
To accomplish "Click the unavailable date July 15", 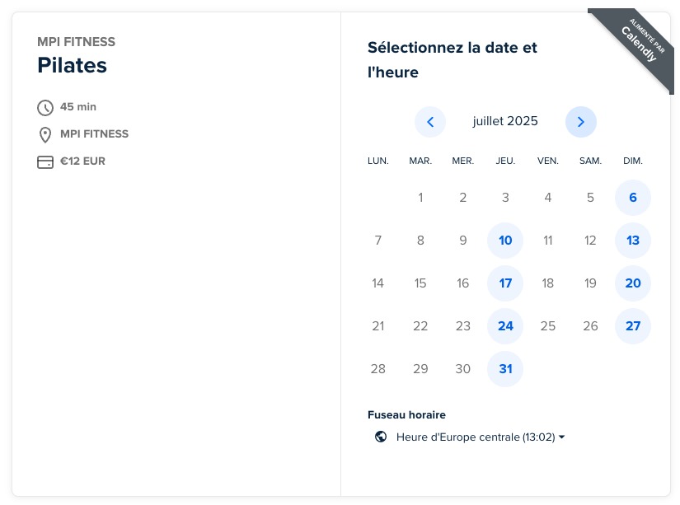I will [x=420, y=283].
